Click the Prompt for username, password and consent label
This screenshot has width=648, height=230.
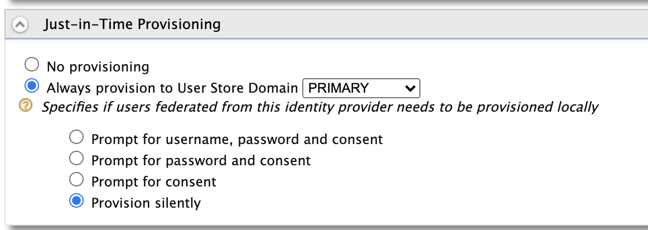[x=237, y=139]
